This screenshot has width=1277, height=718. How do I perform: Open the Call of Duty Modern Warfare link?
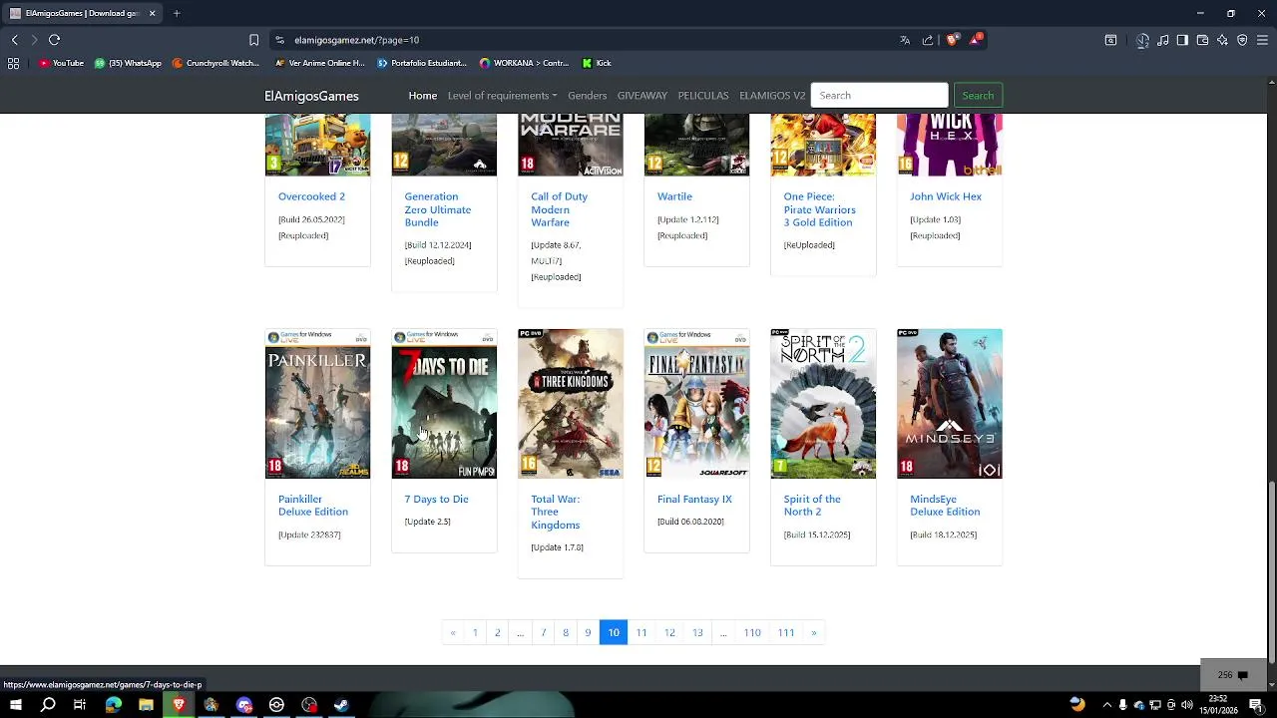(559, 209)
